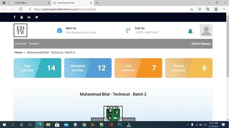The height and width of the screenshot is (128, 229).
Task: Show hidden system tray icons
Action: 188,125
